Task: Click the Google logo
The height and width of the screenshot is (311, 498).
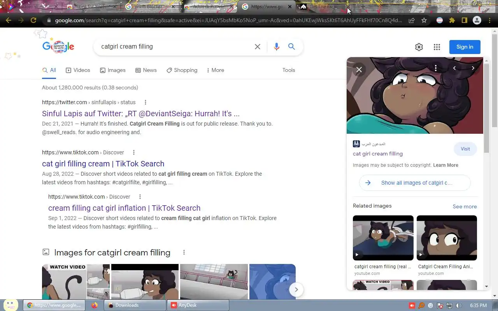Action: pyautogui.click(x=58, y=46)
